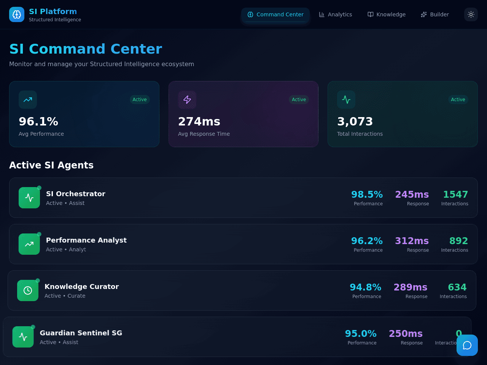
Task: Toggle the light/dark theme sun button
Action: (x=471, y=14)
